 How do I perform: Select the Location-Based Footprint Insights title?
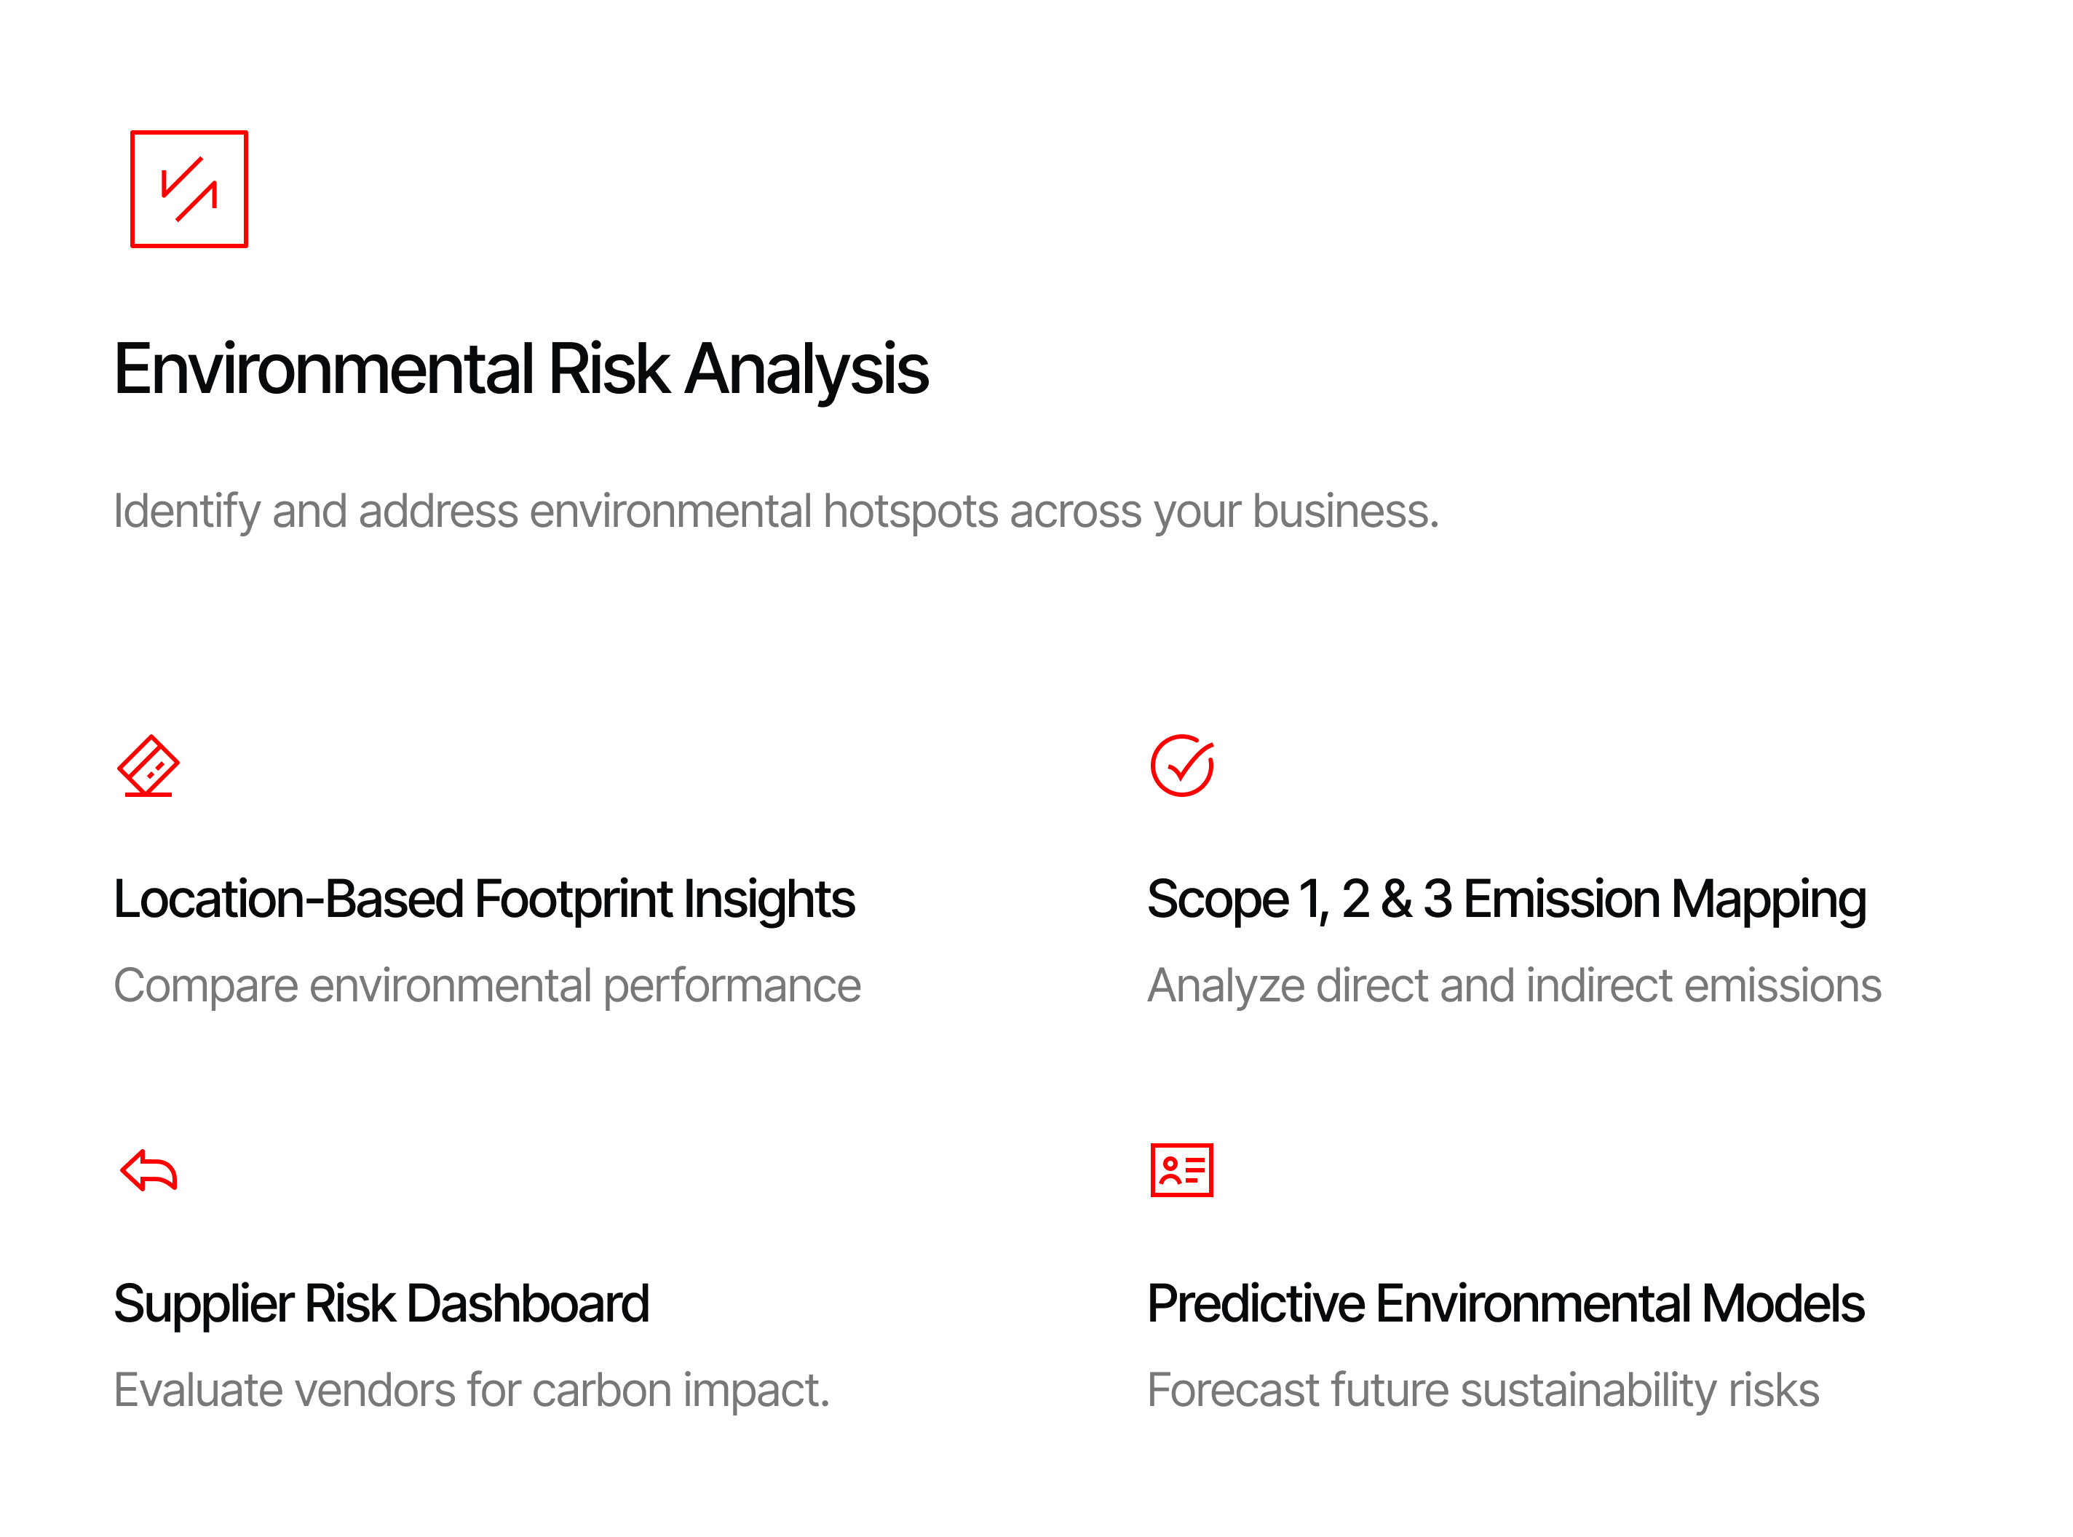coord(484,899)
